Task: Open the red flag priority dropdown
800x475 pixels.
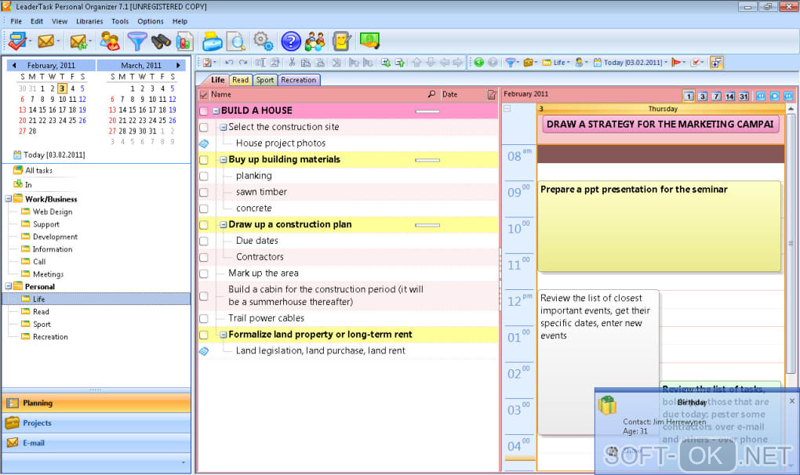Action: tap(678, 62)
